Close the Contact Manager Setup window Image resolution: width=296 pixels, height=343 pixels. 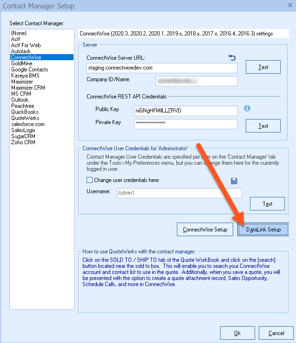pyautogui.click(x=290, y=5)
